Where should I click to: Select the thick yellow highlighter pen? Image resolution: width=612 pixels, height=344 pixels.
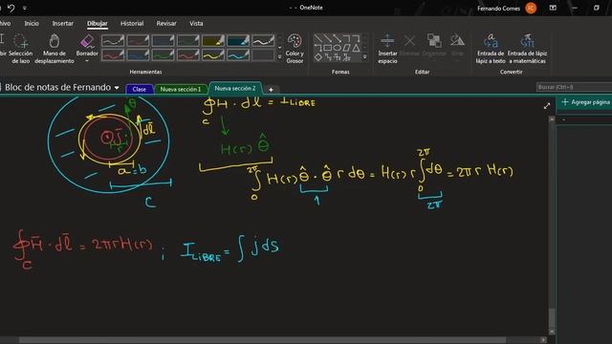(212, 40)
